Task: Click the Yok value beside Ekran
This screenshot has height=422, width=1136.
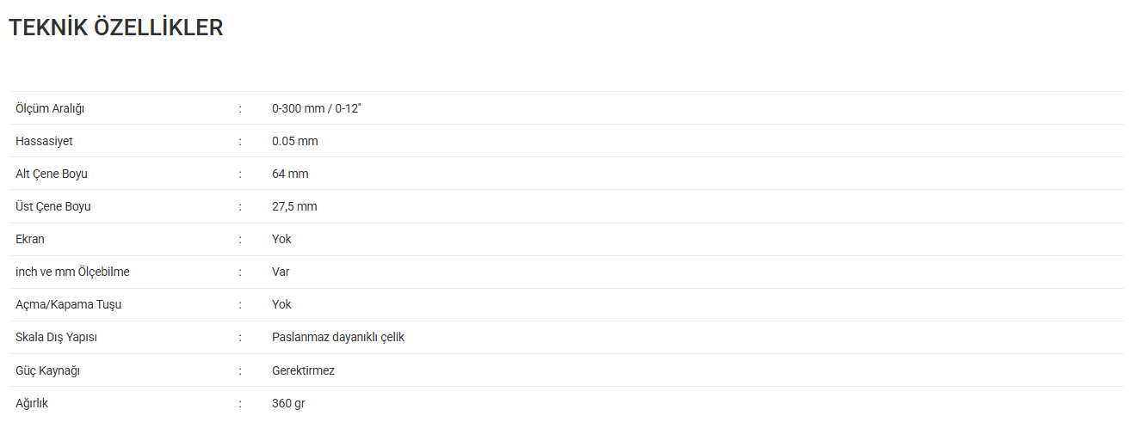Action: coord(281,239)
